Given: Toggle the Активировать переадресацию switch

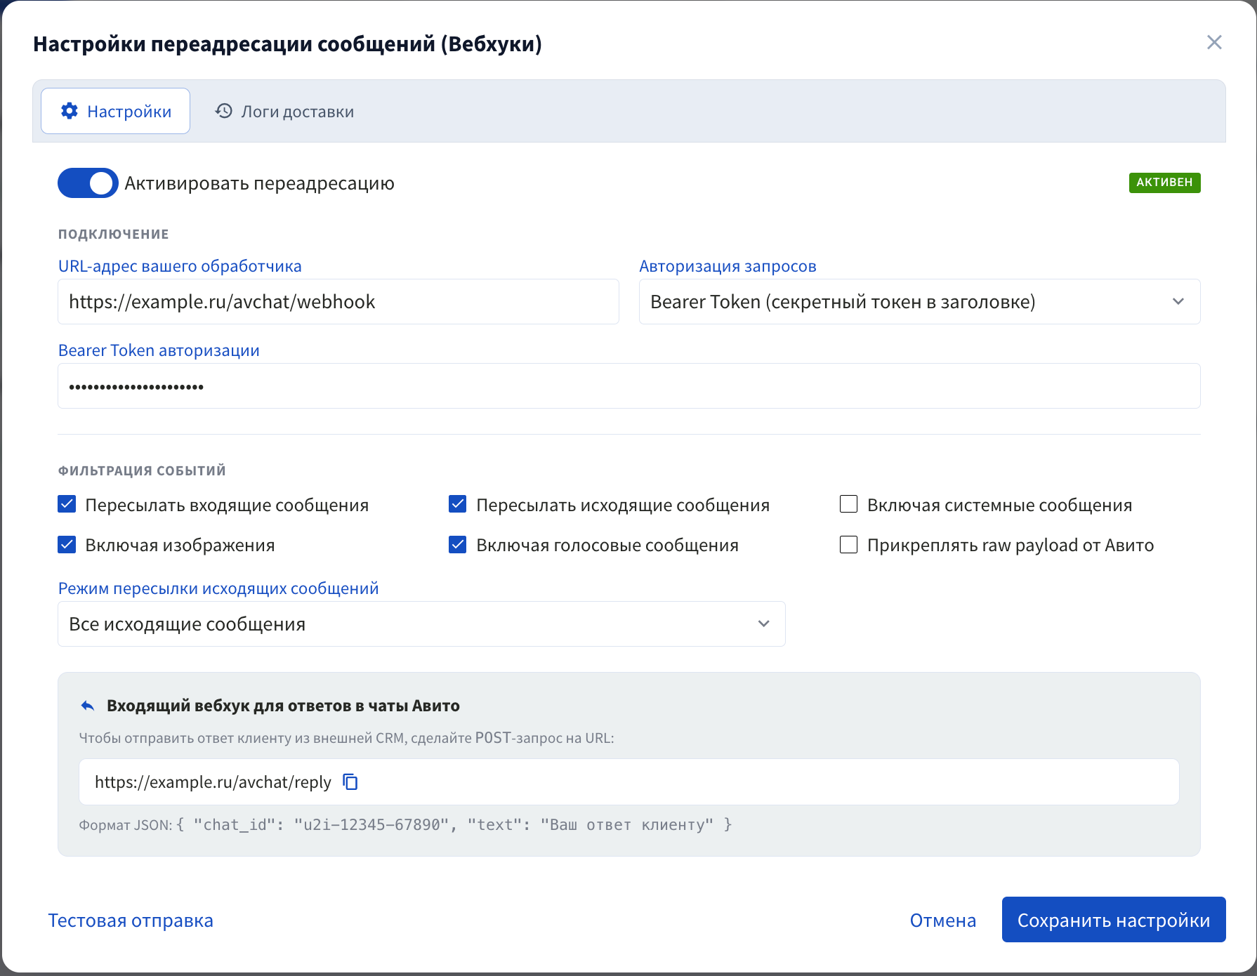Looking at the screenshot, I should [88, 183].
